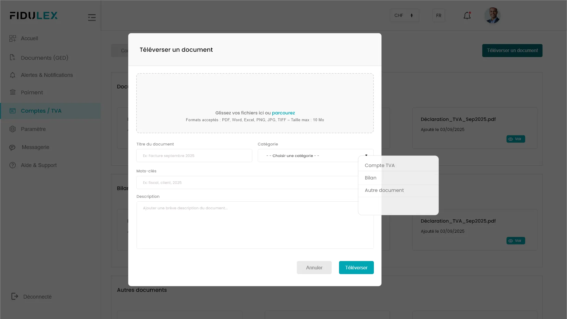Collapse the sidebar using the hamburger icon
567x319 pixels.
[92, 17]
